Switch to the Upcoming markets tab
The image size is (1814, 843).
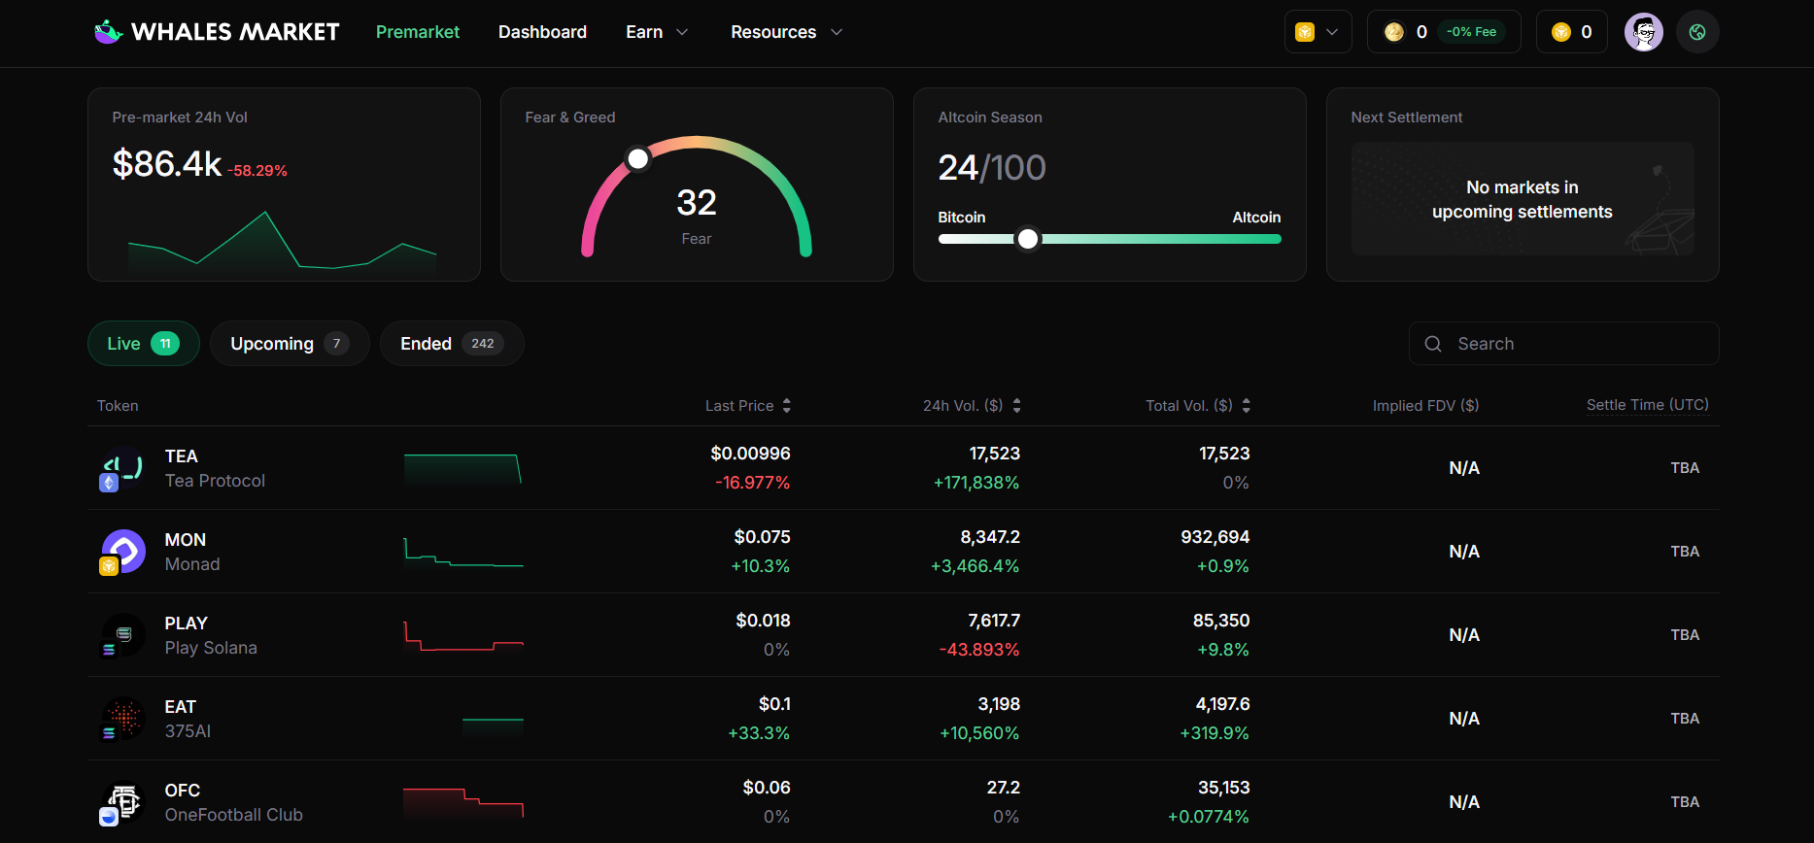click(x=289, y=344)
